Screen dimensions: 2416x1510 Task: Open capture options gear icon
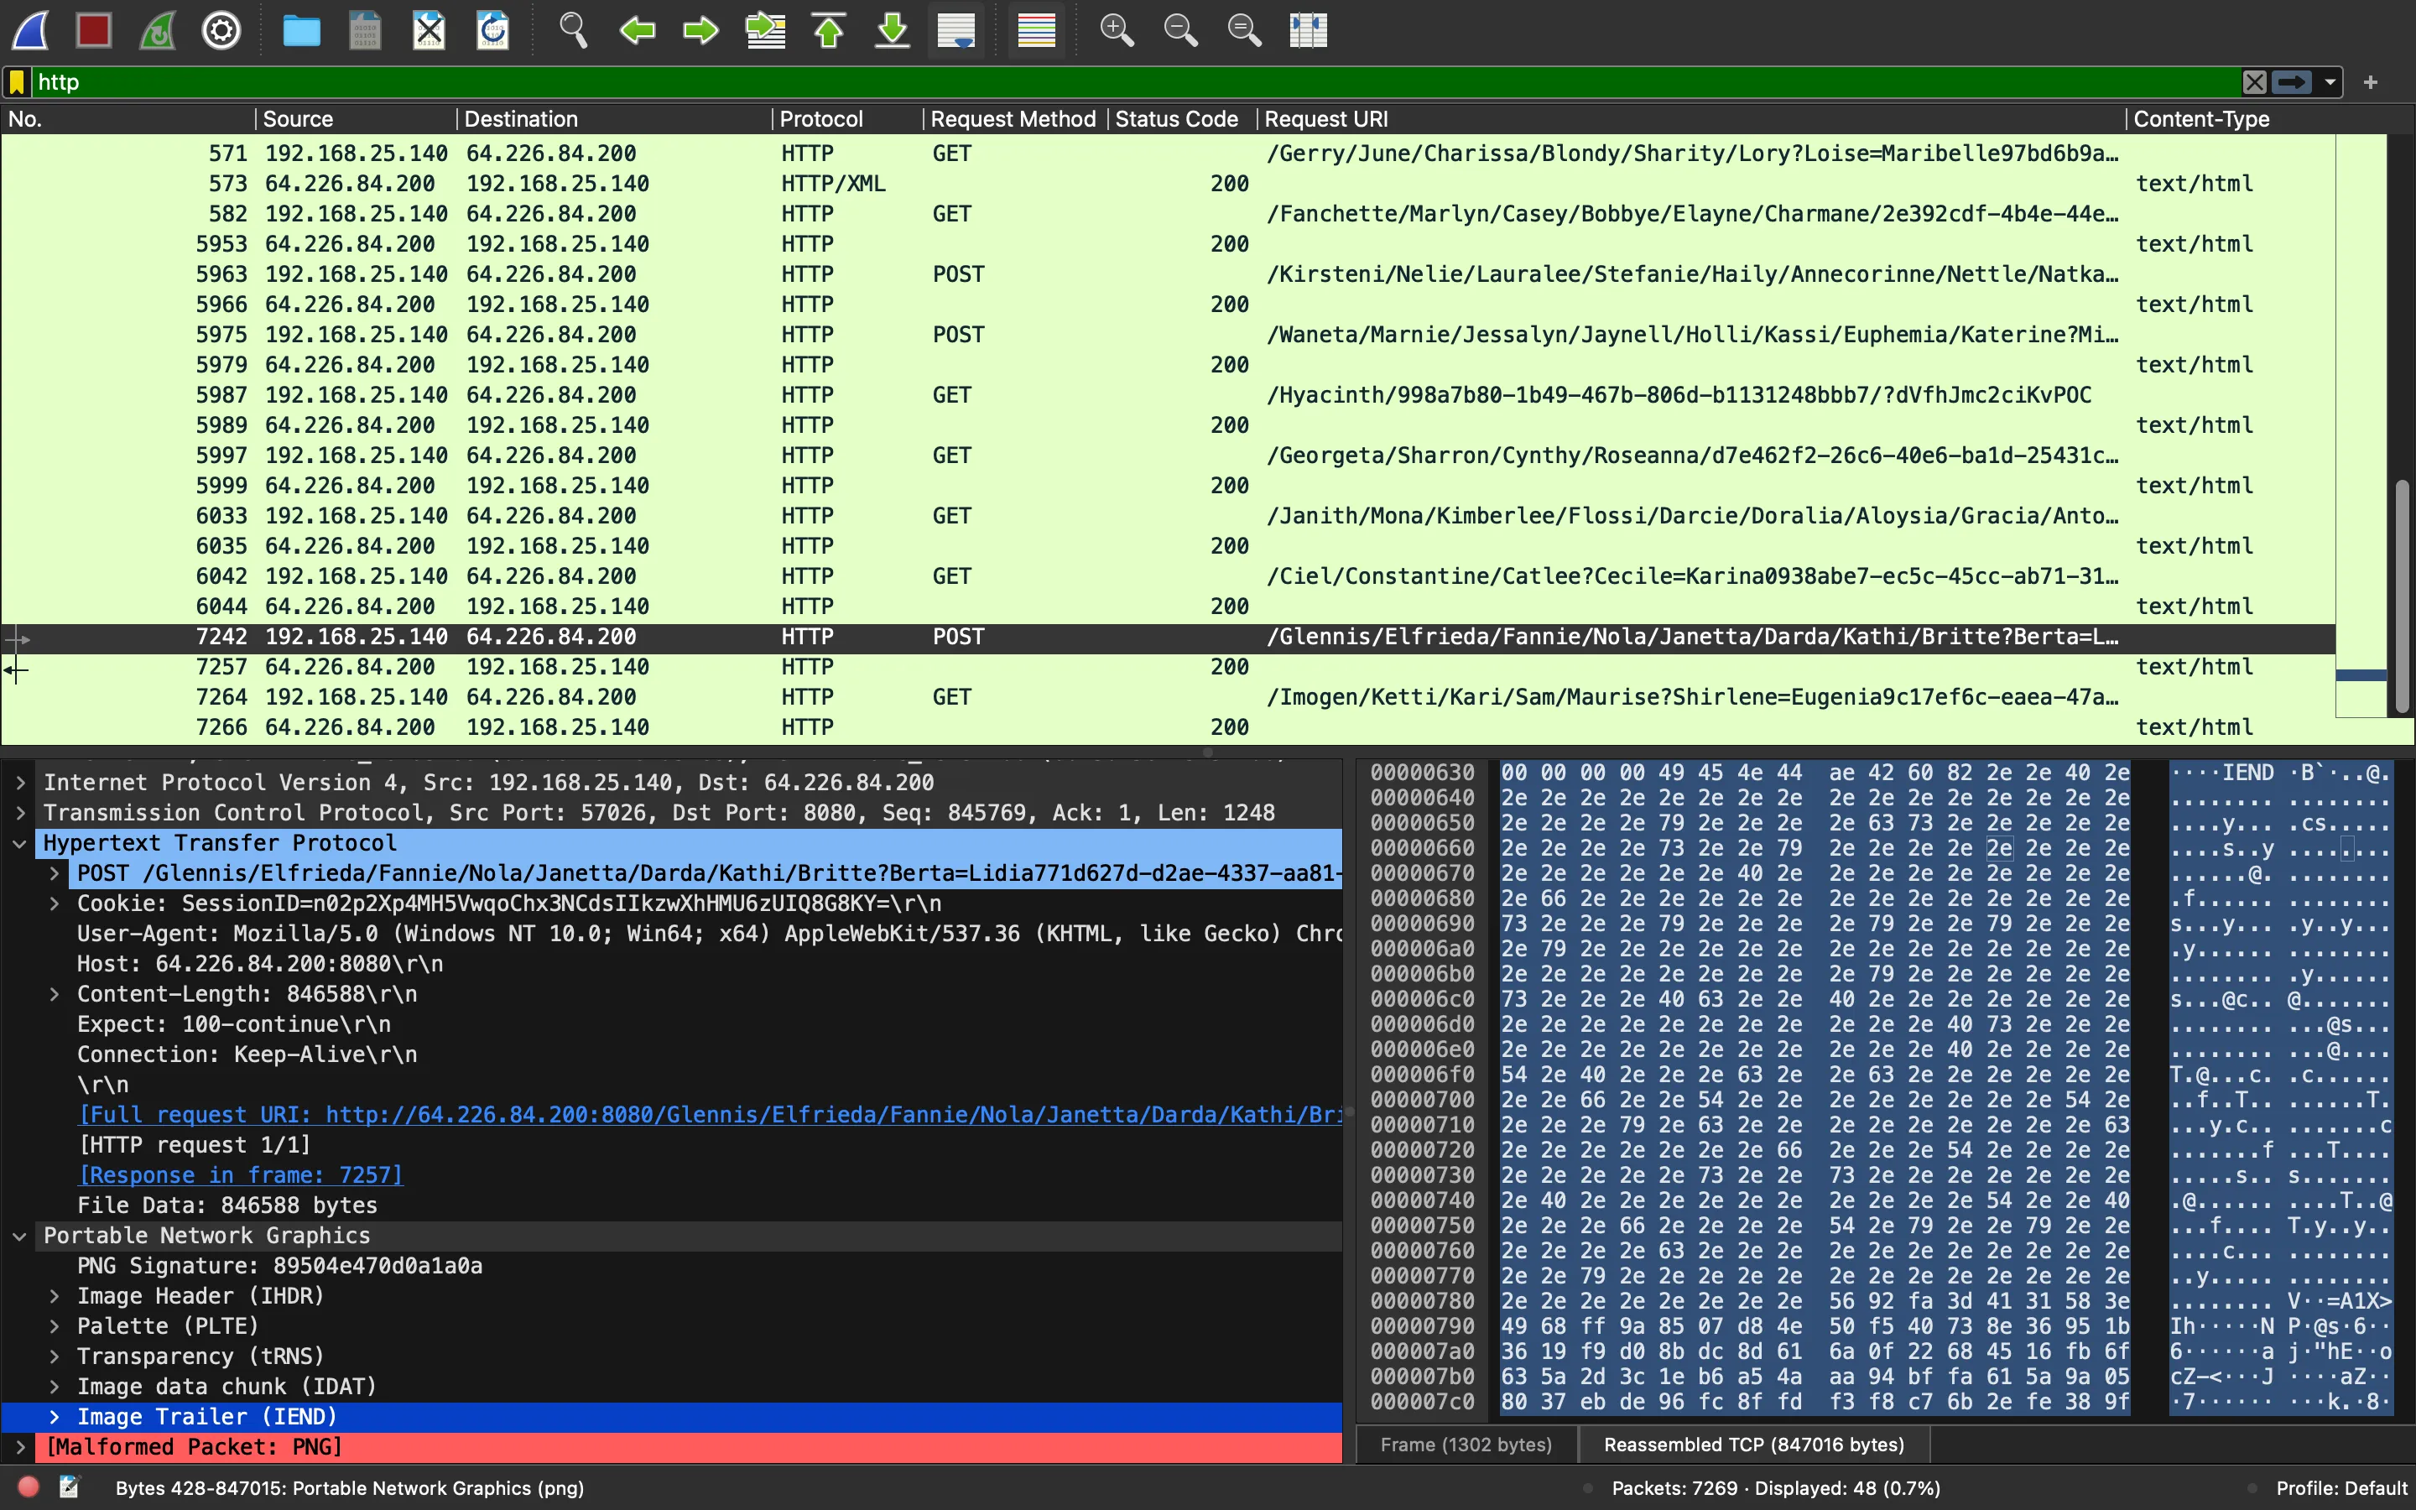point(221,30)
